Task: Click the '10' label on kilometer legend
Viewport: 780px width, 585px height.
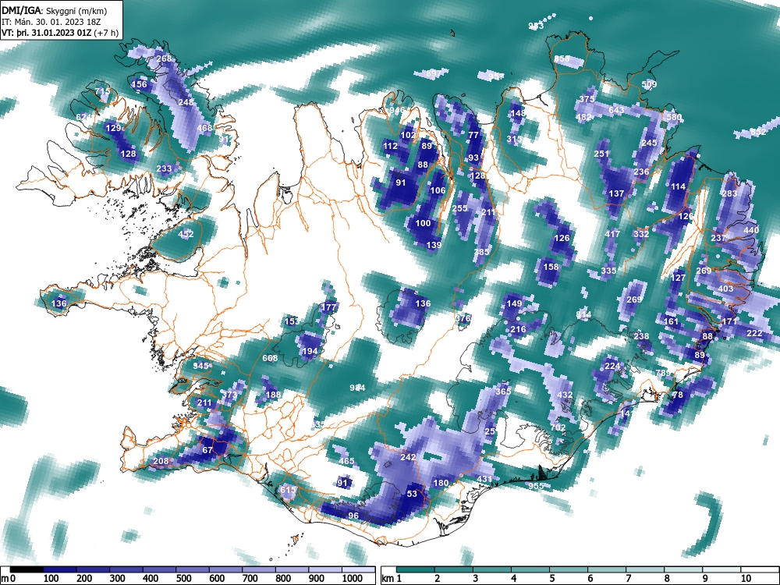Action: (745, 579)
